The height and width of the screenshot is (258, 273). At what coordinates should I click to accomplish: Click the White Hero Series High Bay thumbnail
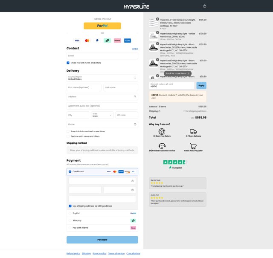pyautogui.click(x=154, y=36)
